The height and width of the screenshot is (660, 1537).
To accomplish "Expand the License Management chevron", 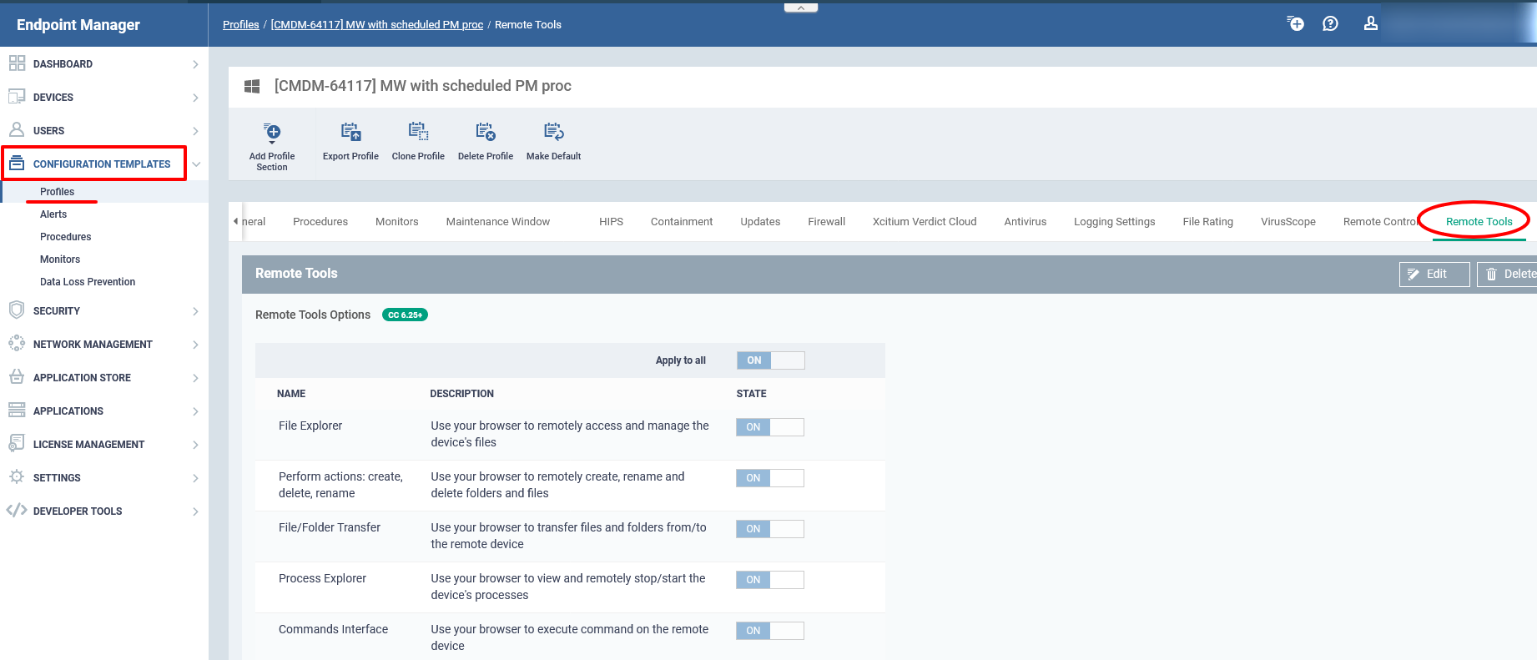I will pyautogui.click(x=195, y=445).
